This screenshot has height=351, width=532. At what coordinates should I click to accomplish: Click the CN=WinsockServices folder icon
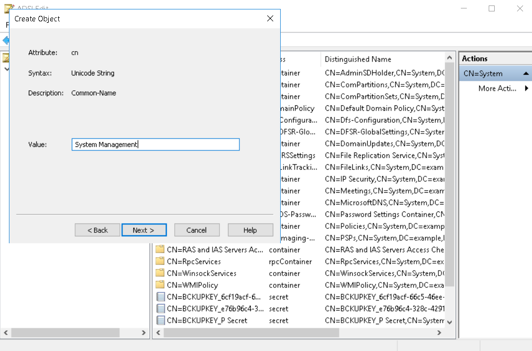point(160,273)
